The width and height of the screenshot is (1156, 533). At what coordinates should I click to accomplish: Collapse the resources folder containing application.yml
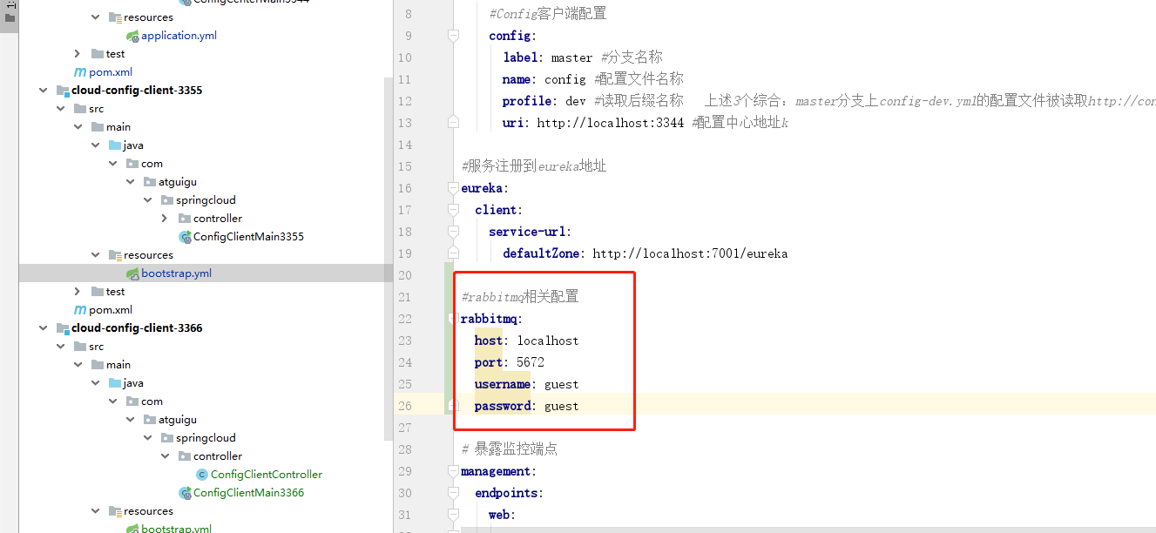pos(95,17)
